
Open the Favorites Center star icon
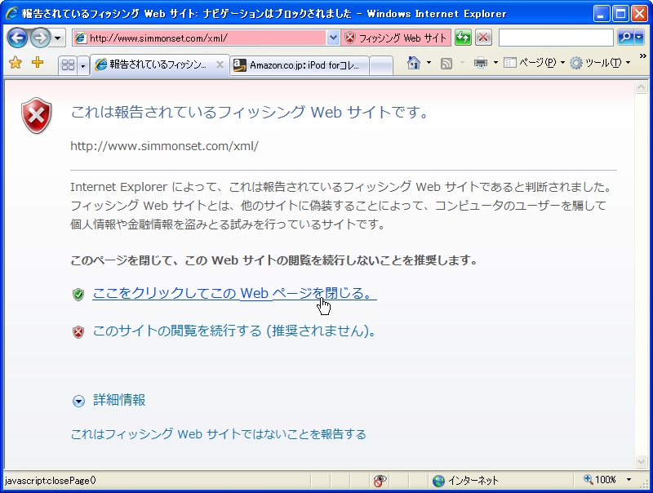point(16,63)
